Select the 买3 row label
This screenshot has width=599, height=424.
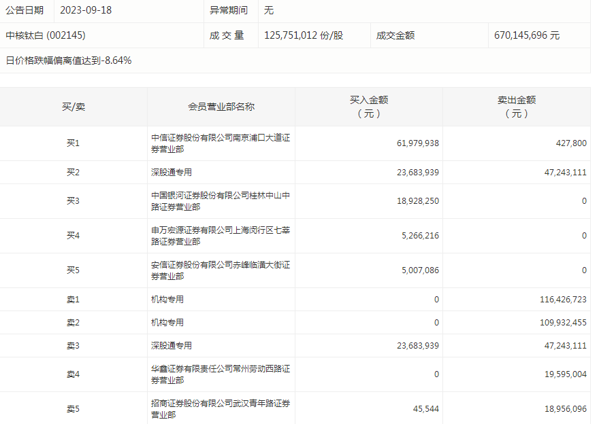pos(73,201)
